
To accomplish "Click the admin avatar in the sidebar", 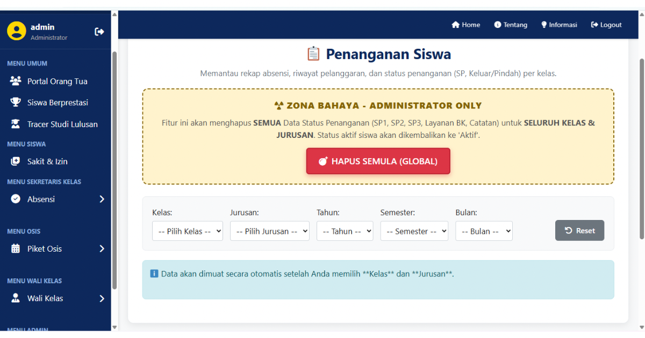I will (x=16, y=31).
